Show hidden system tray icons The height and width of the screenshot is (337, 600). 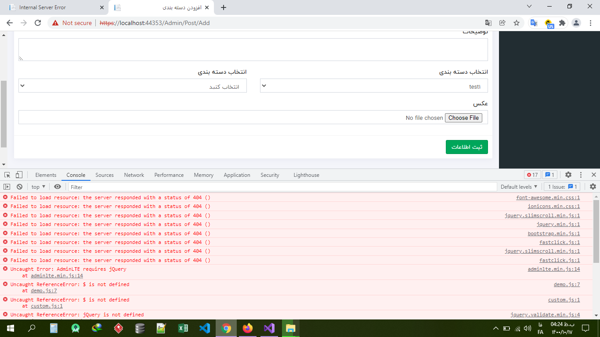[496, 328]
